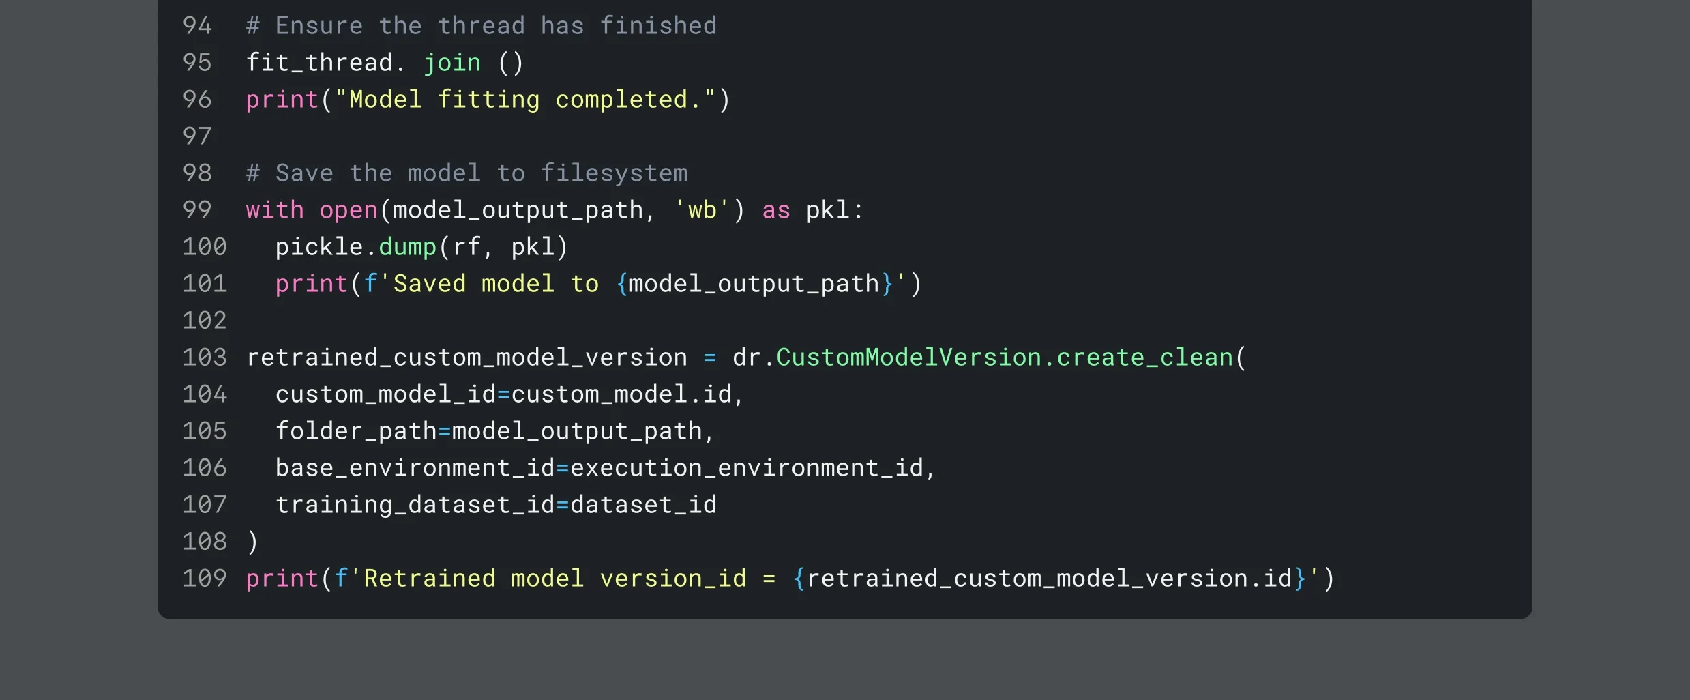Click 'execution_environment_id,' value
This screenshot has height=700, width=1690.
753,468
